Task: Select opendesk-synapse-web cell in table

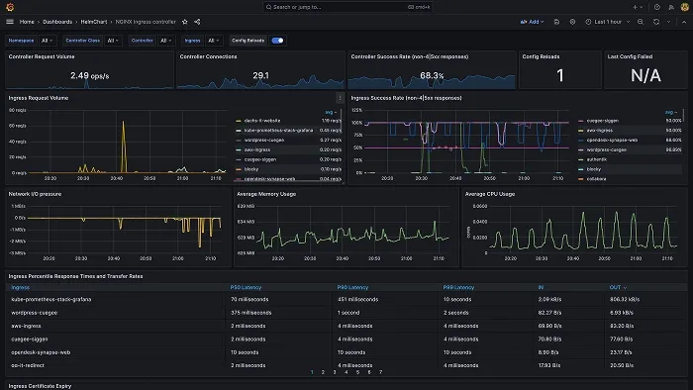Action: point(41,352)
